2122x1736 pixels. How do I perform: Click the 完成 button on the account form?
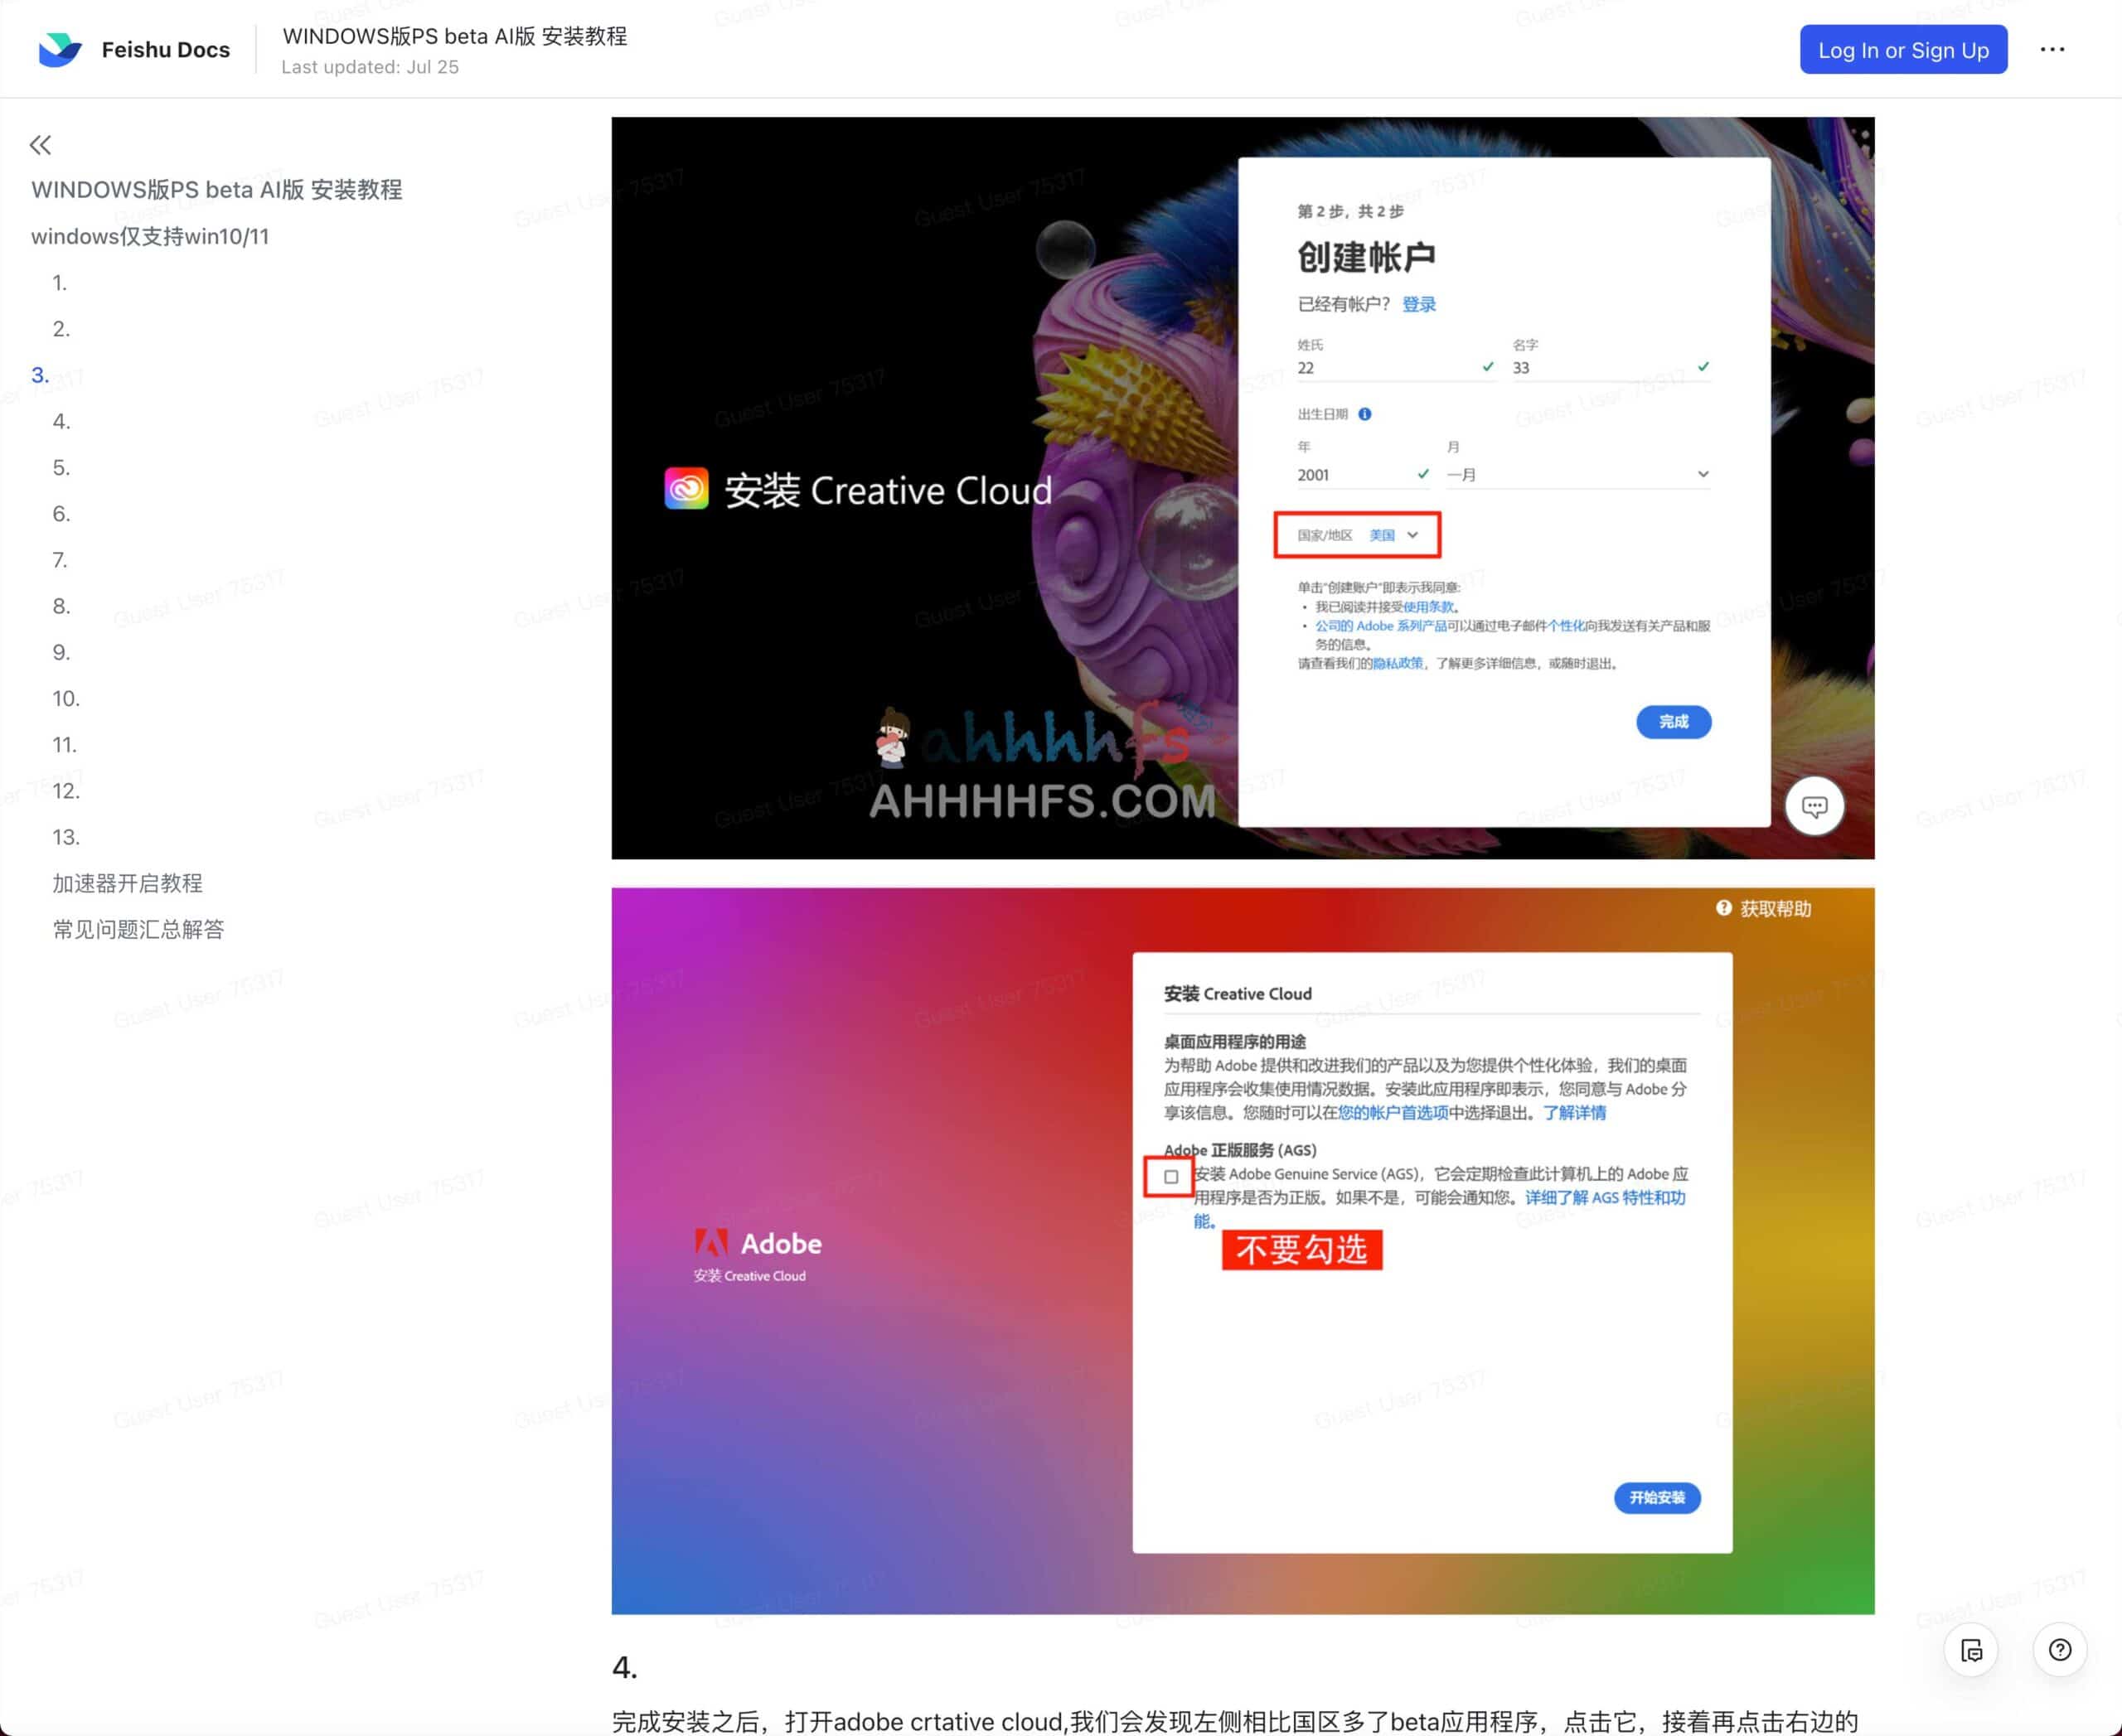[1673, 721]
